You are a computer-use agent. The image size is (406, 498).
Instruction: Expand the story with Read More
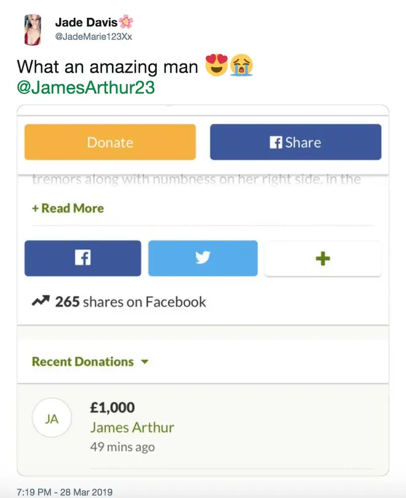68,208
